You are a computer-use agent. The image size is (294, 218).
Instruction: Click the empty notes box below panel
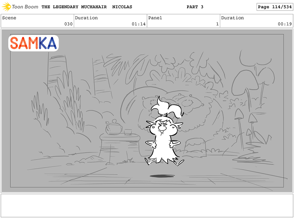click(x=147, y=206)
